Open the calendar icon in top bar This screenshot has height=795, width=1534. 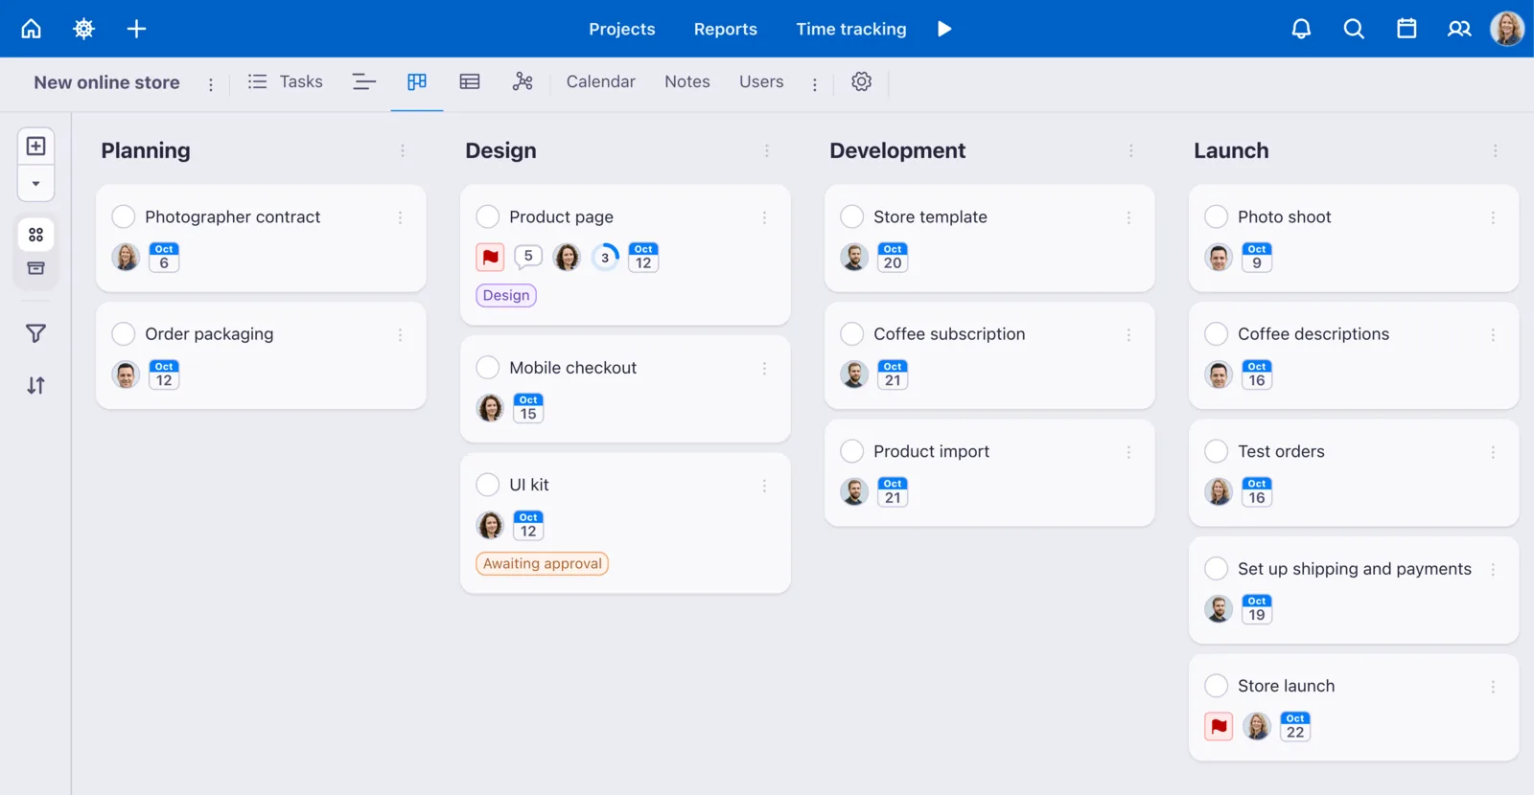tap(1406, 29)
